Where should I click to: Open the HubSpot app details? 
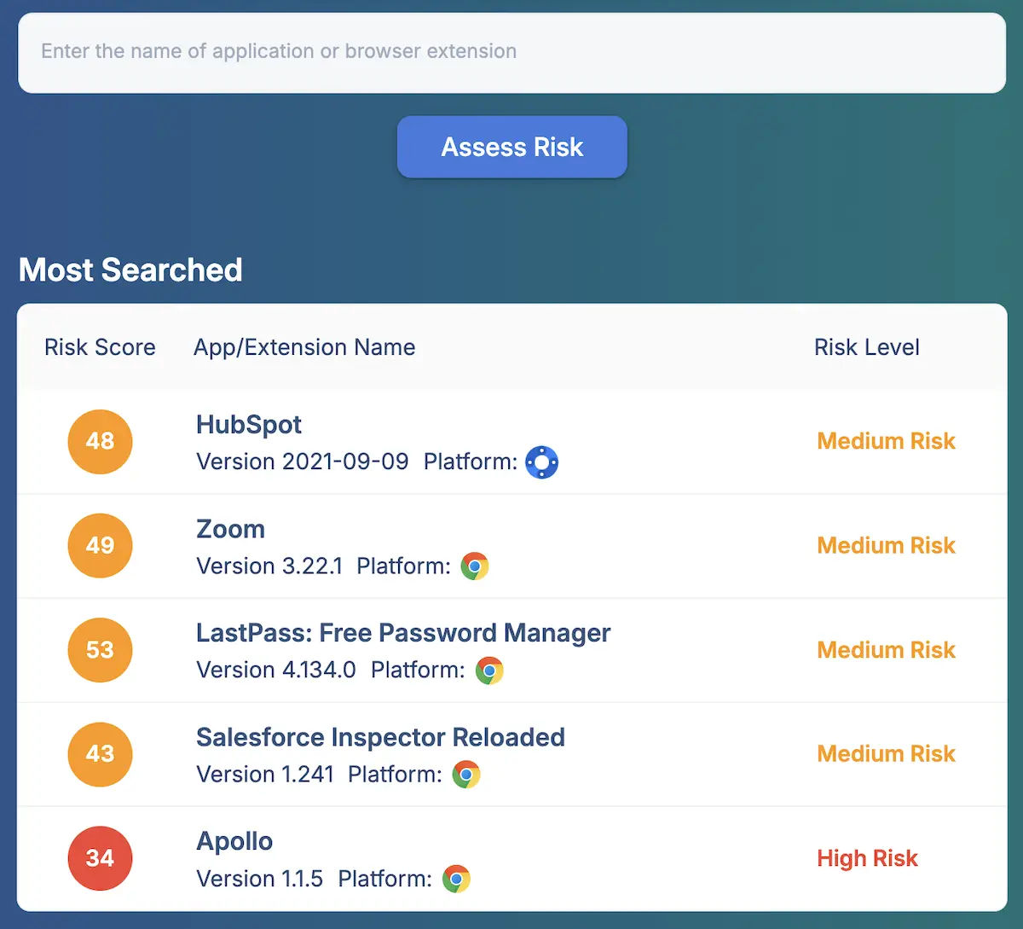pos(249,424)
